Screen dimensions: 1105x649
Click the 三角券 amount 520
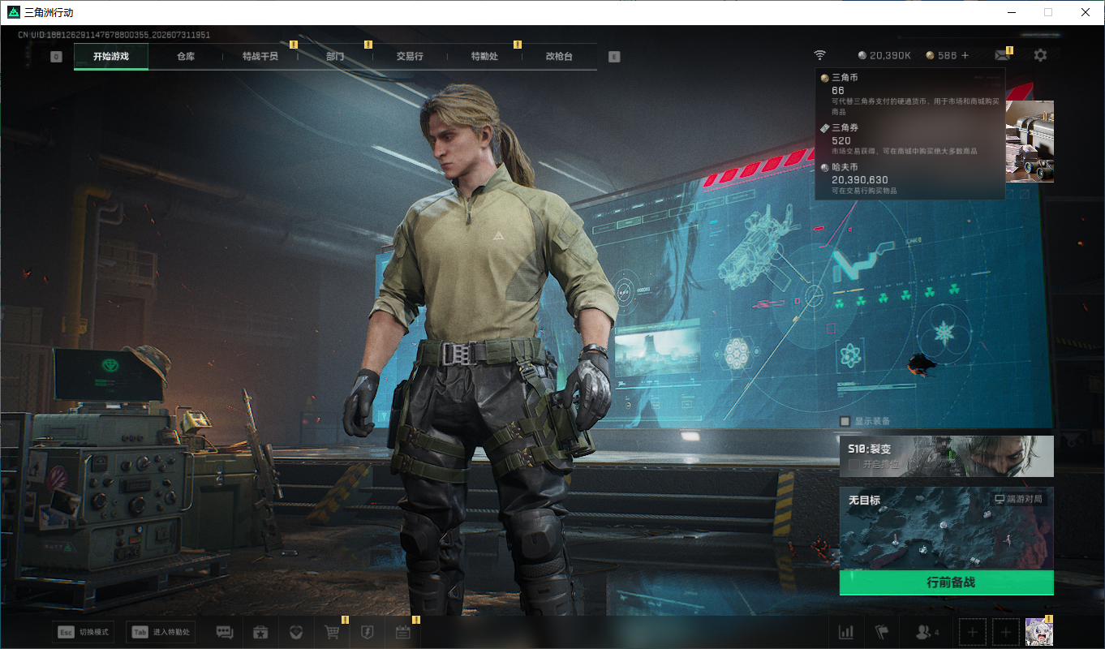[841, 141]
